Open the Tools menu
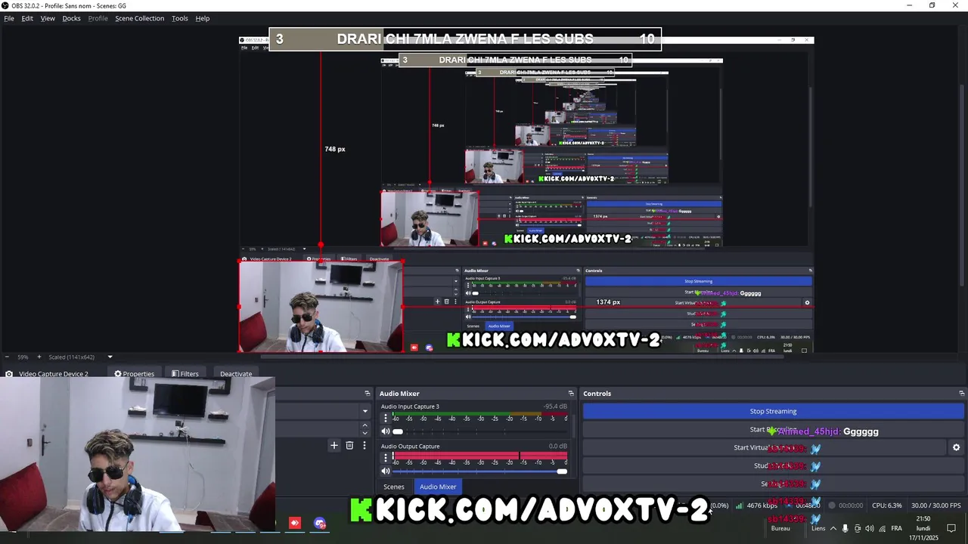Screen dimensions: 968x544 pyautogui.click(x=180, y=18)
